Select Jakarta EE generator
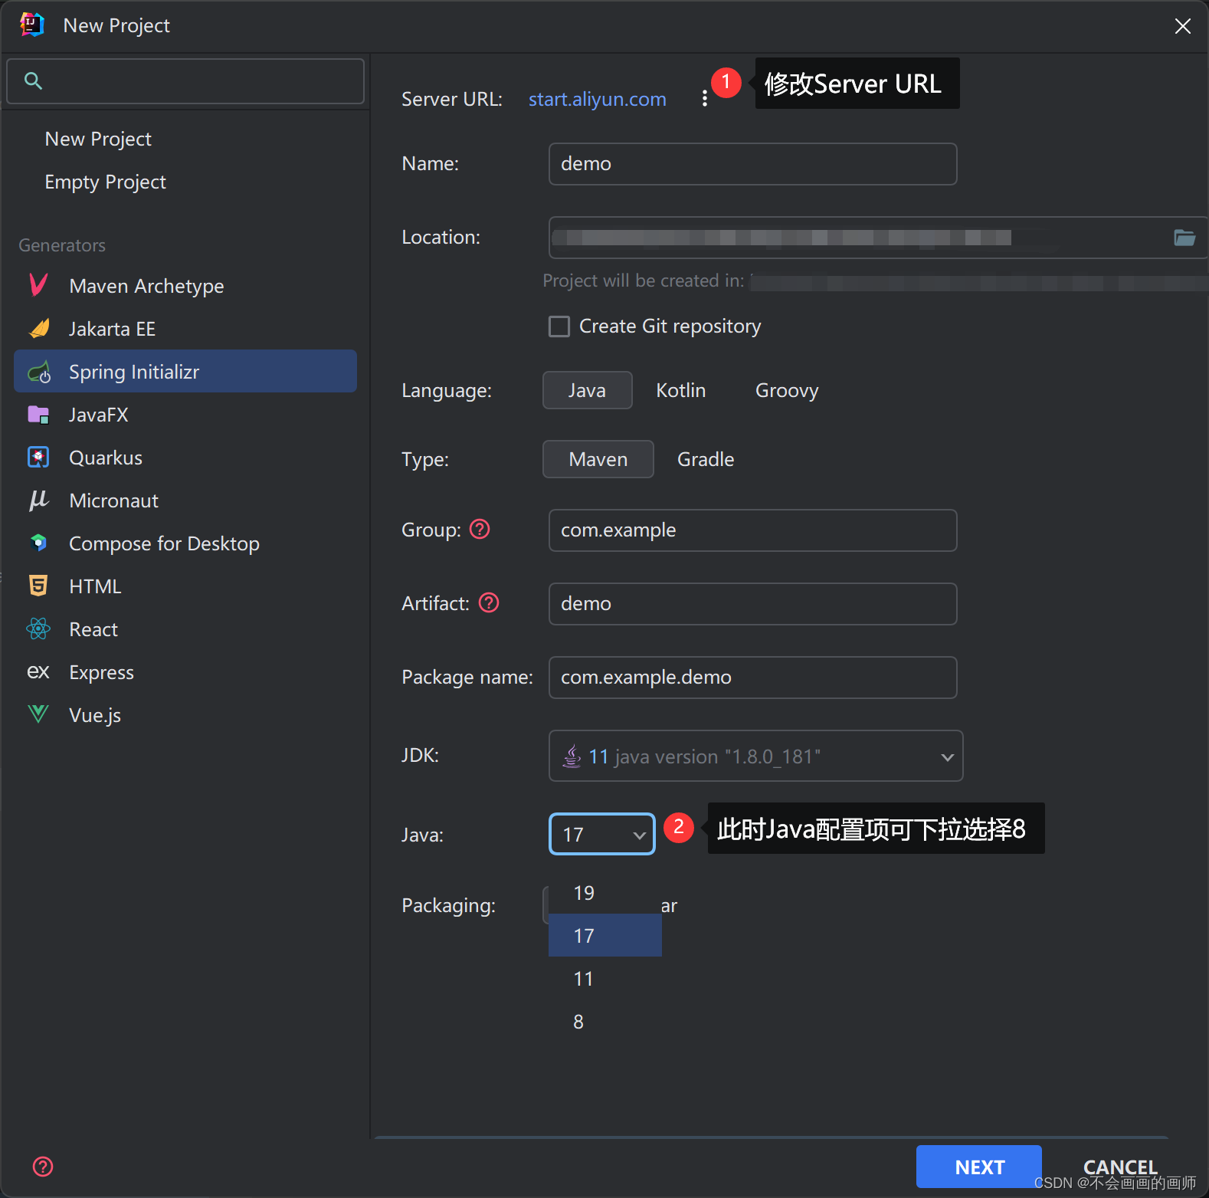The width and height of the screenshot is (1209, 1198). click(185, 329)
